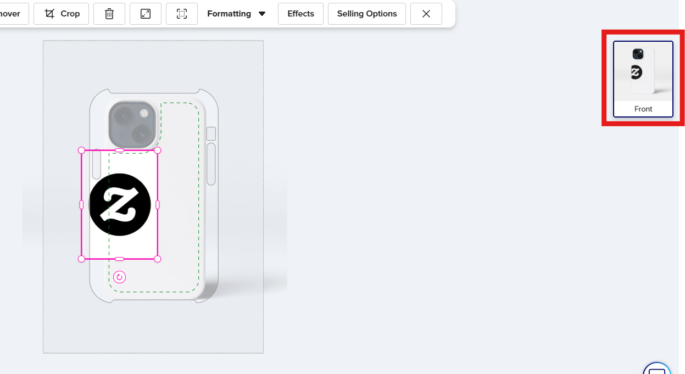
Task: Click the bottom-right corner resize handle
Action: click(x=158, y=259)
